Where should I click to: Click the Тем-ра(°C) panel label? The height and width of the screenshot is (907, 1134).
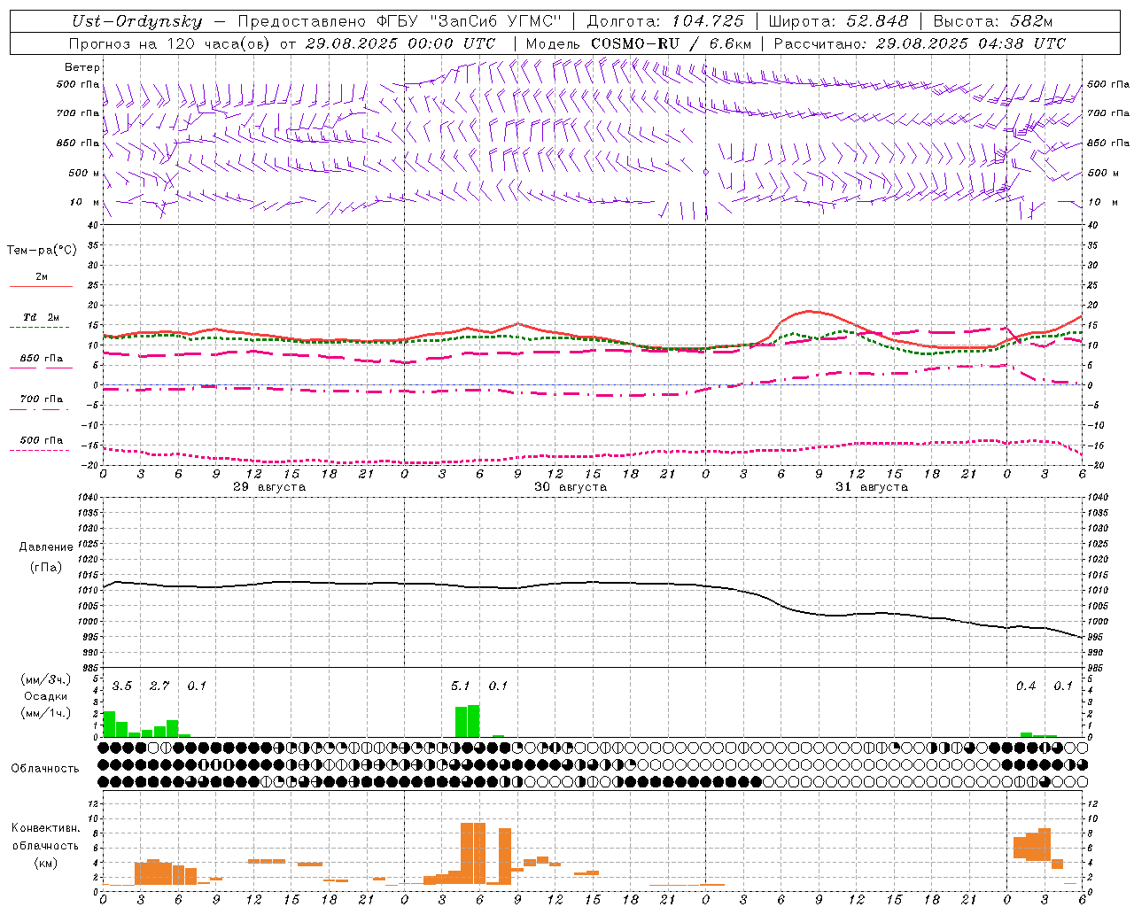(42, 251)
